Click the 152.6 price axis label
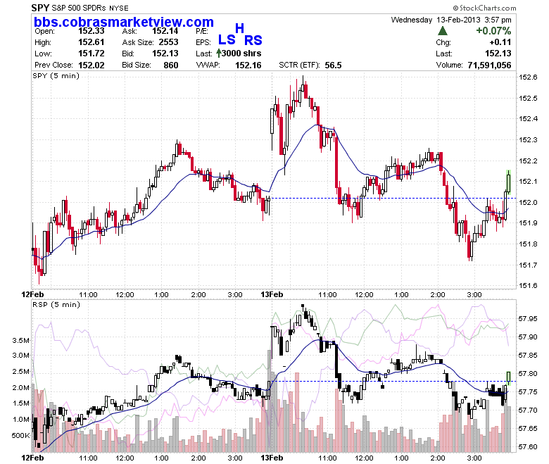 528,77
